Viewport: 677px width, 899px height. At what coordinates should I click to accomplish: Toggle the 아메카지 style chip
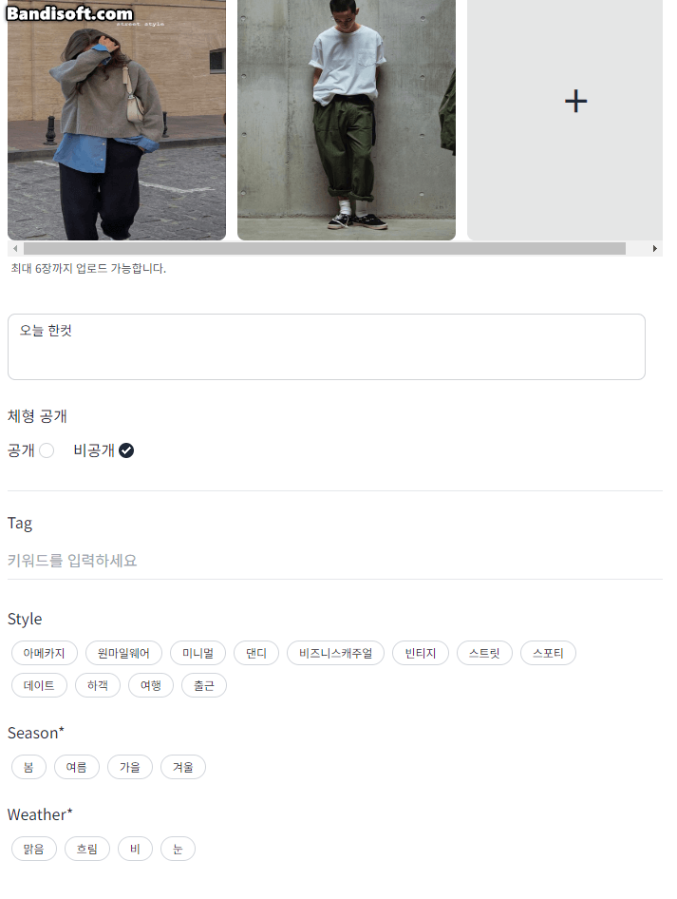[x=44, y=653]
